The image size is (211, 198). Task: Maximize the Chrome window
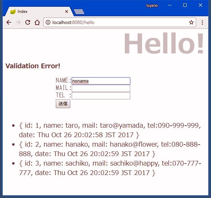point(185,5)
